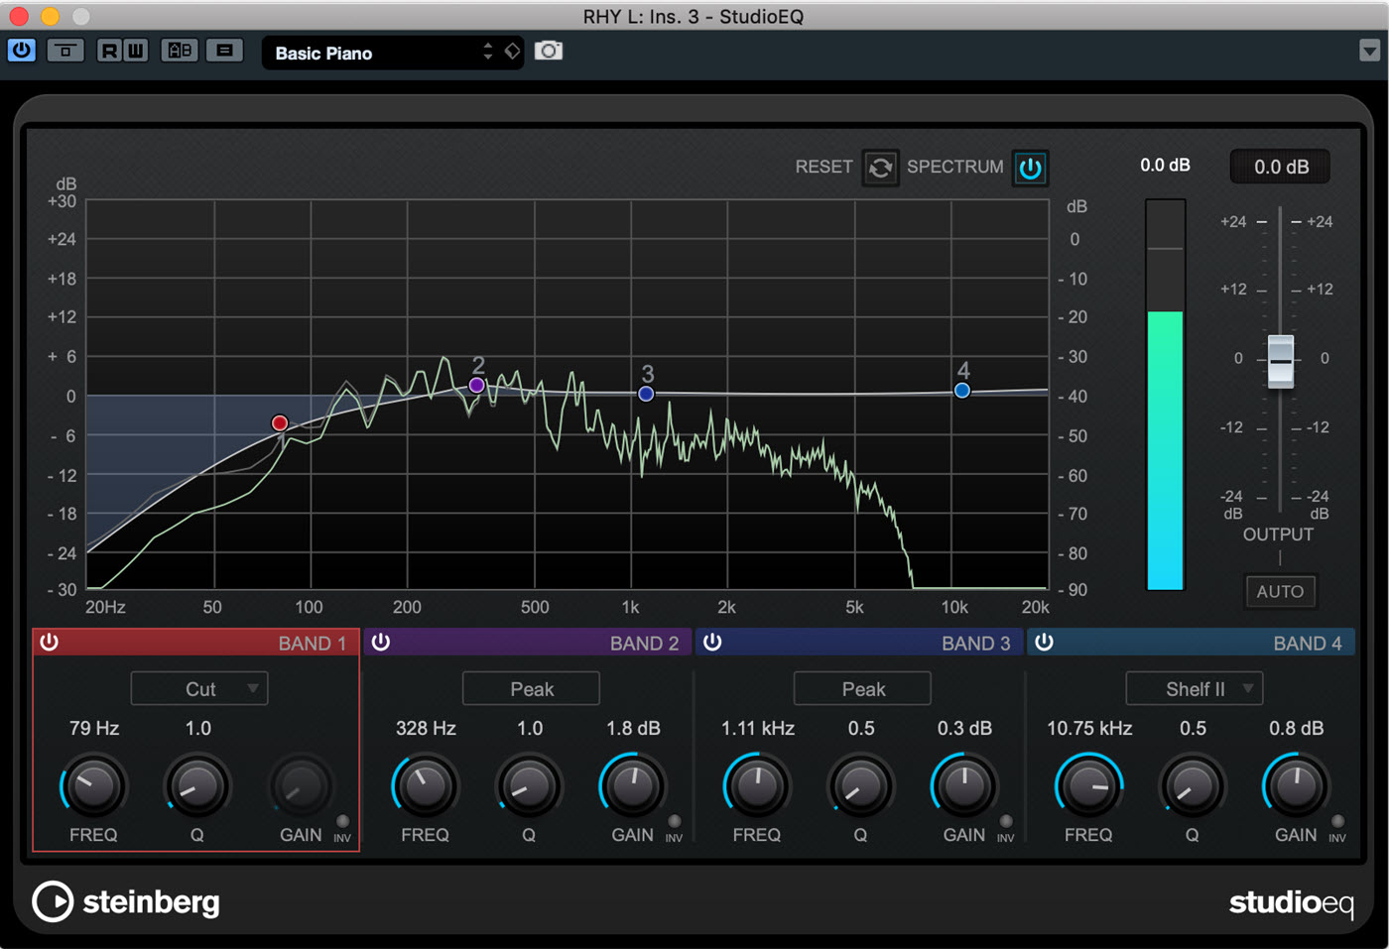Click the Steinberg logo
Screen dimensions: 1389x949
pyautogui.click(x=126, y=901)
